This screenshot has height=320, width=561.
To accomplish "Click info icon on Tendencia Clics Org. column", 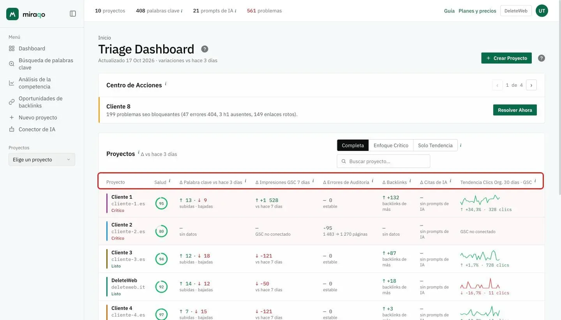I will 535,181.
